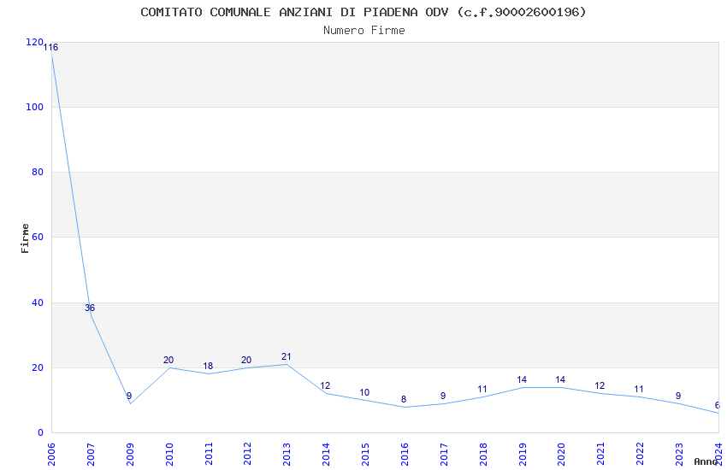Image resolution: width=727 pixels, height=470 pixels.
Task: Select the 21 data label above 2013
Action: (287, 356)
